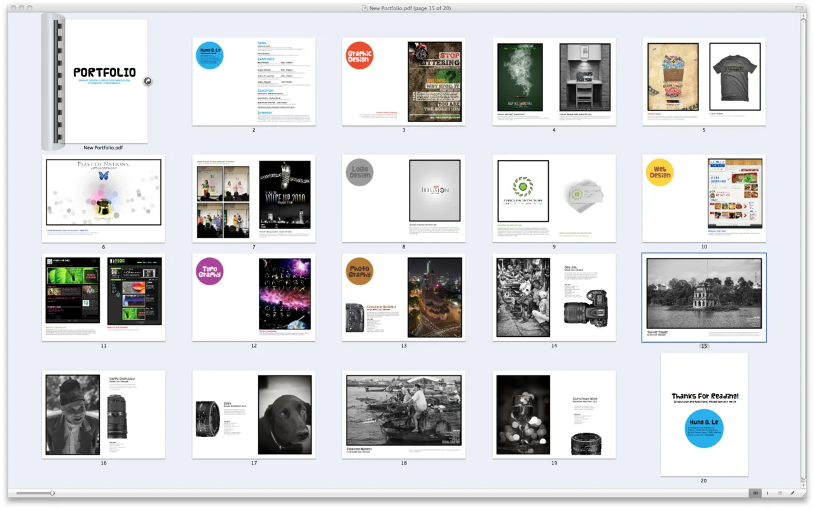Click page number label "7"
This screenshot has height=509, width=814.
254,247
